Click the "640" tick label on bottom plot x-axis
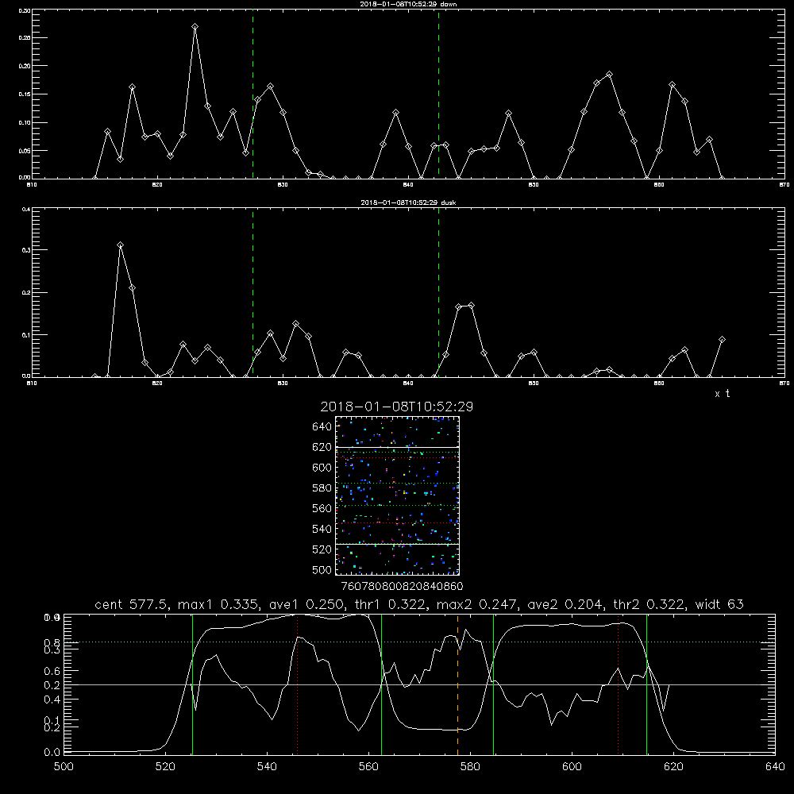This screenshot has height=794, width=794. [775, 767]
